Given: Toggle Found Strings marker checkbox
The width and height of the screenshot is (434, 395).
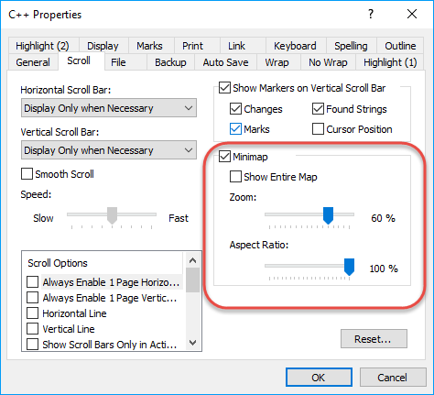Looking at the screenshot, I should [x=318, y=109].
